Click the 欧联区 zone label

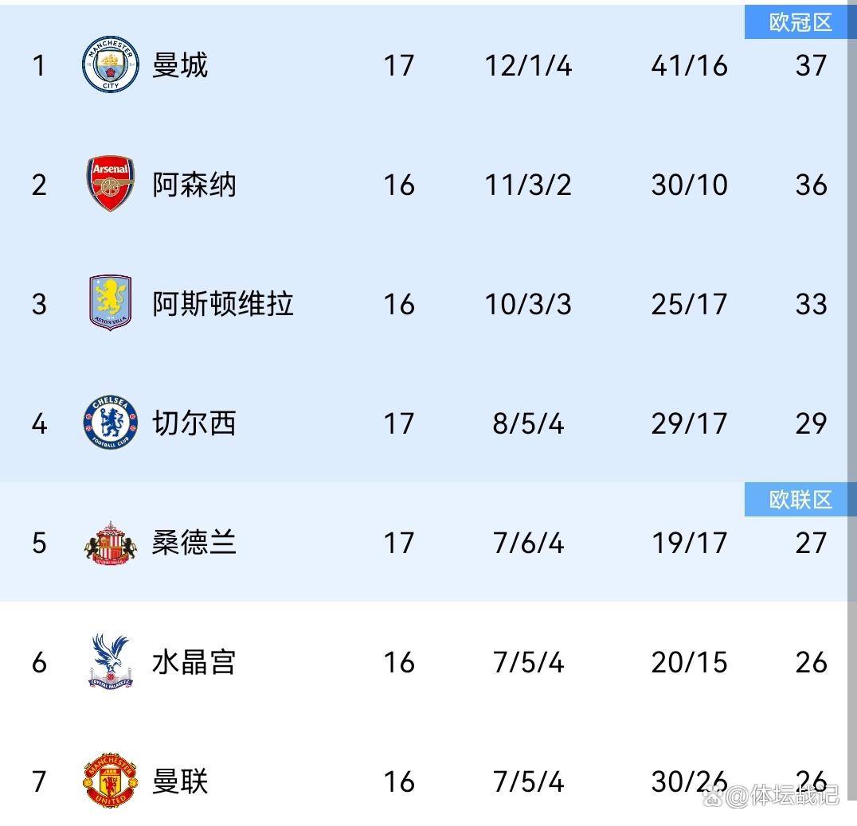click(800, 500)
